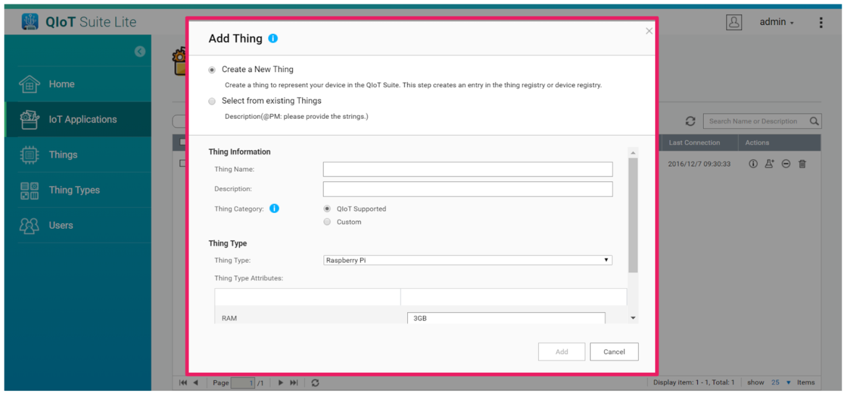
Task: Cancel the Add Thing dialog
Action: click(614, 352)
